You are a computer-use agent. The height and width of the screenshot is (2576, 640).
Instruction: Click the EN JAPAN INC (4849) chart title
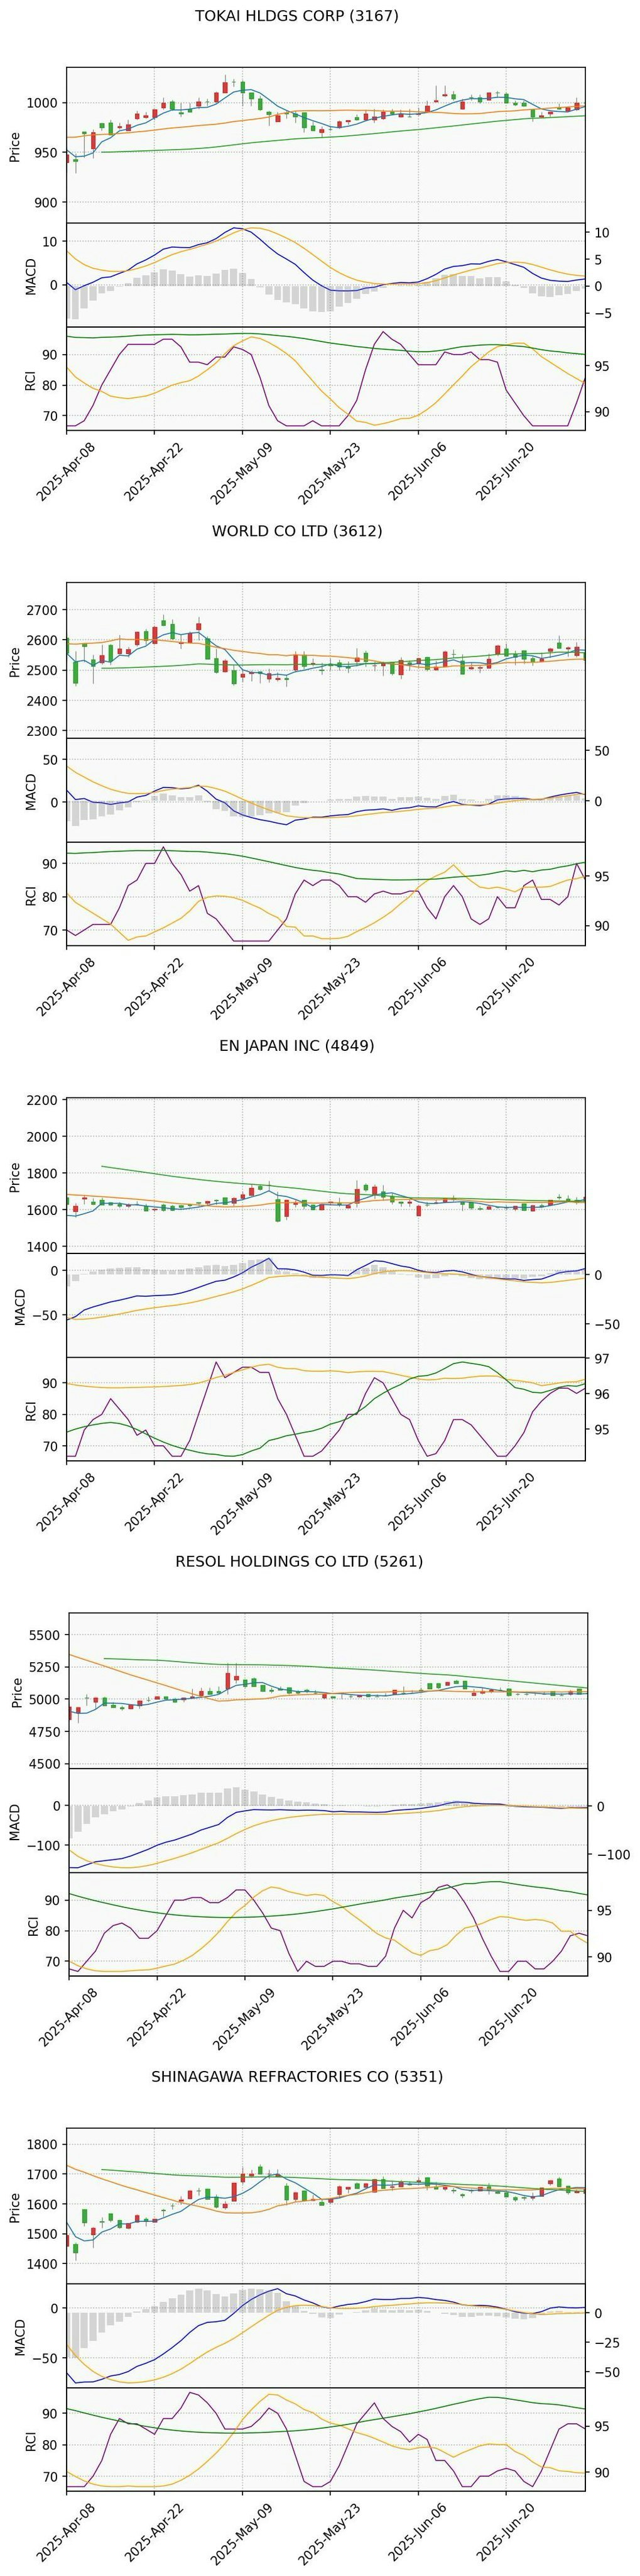tap(296, 1046)
